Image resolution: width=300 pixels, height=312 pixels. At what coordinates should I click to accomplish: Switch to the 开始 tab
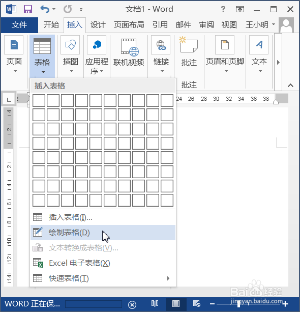tap(51, 25)
